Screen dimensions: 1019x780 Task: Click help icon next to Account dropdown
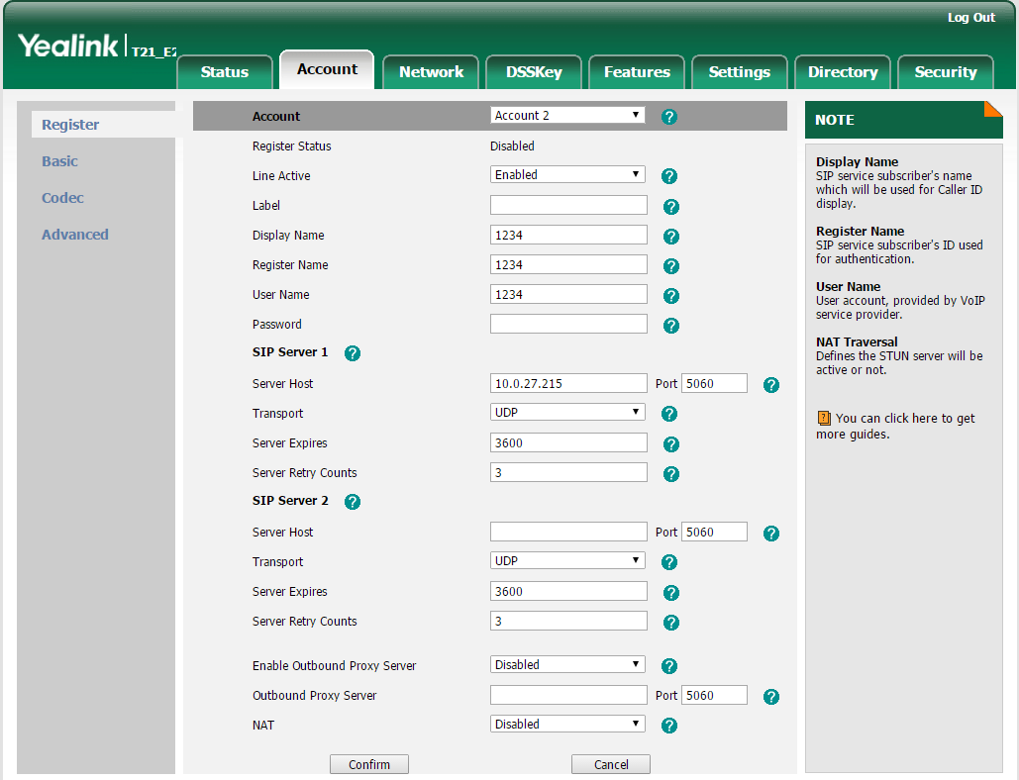click(669, 117)
